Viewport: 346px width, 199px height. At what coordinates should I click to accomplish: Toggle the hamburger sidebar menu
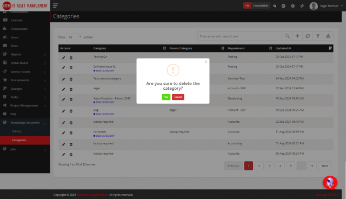(55, 6)
